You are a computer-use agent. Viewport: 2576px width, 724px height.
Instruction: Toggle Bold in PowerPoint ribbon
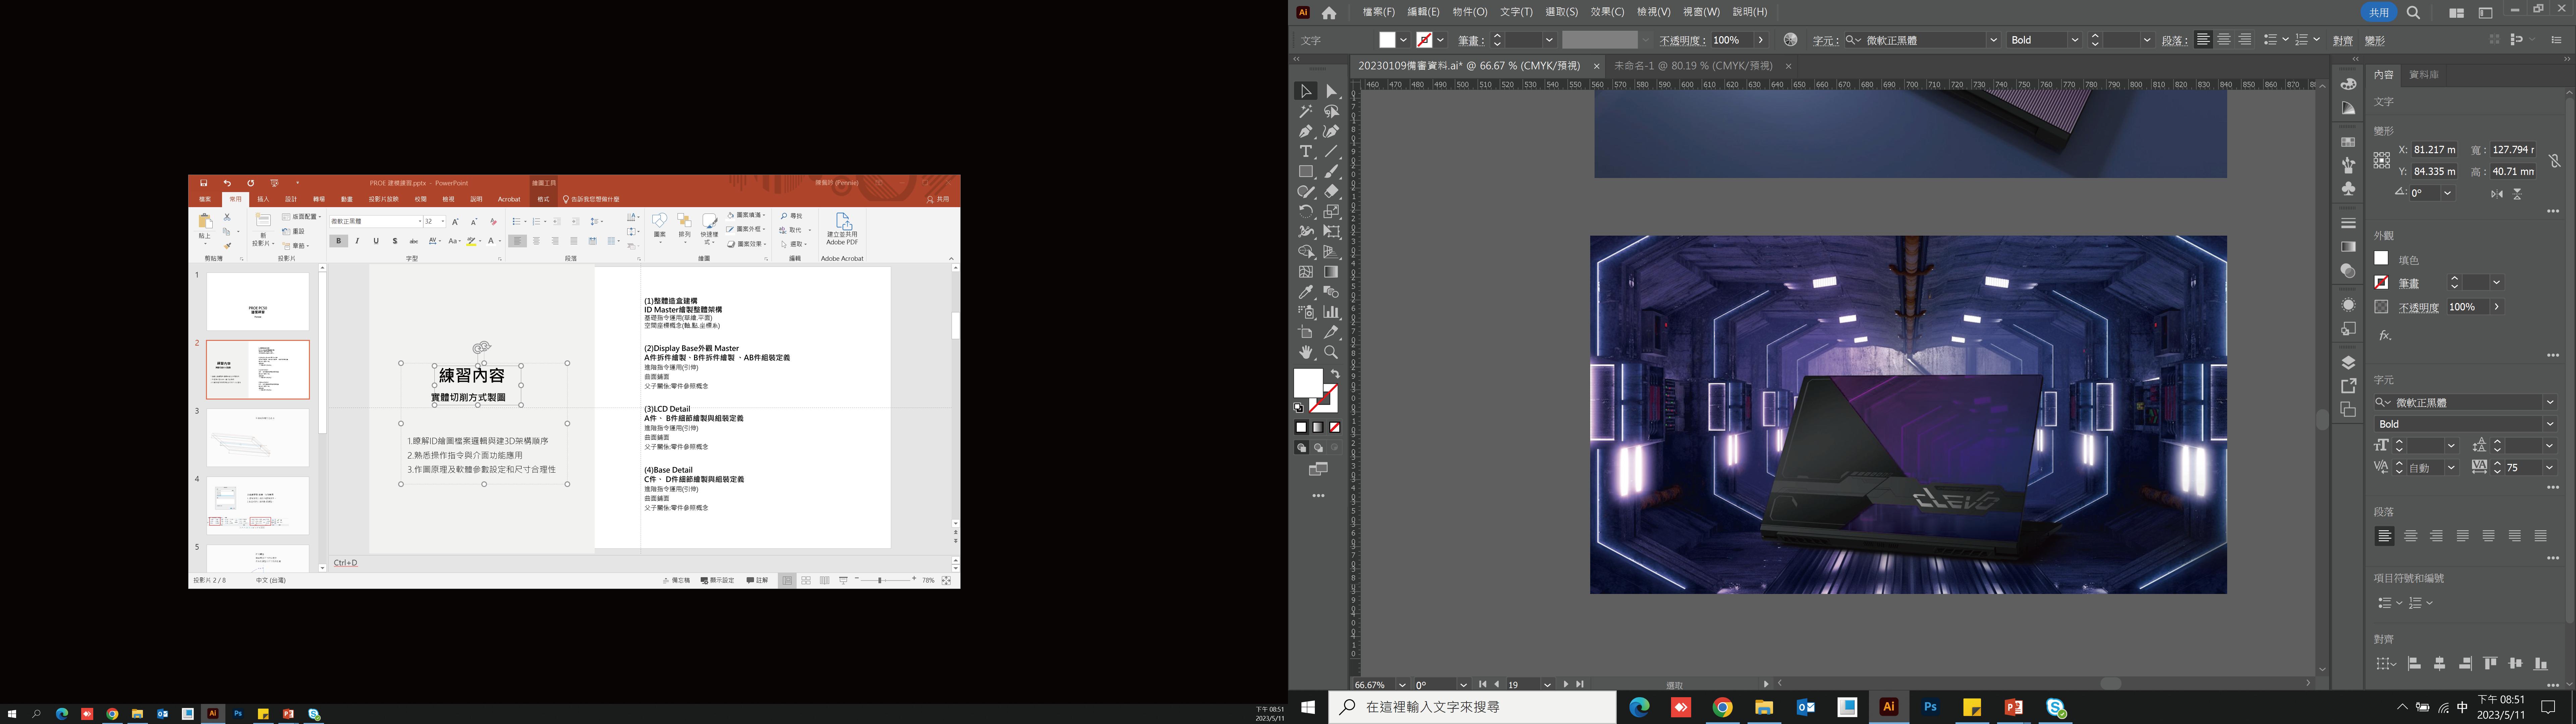[x=339, y=241]
